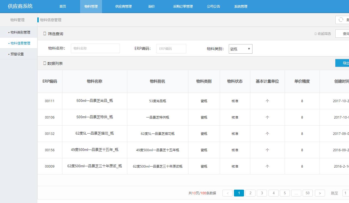The image size is (349, 203).
Task: Click ERP code 00132 cell
Action: coord(50,134)
